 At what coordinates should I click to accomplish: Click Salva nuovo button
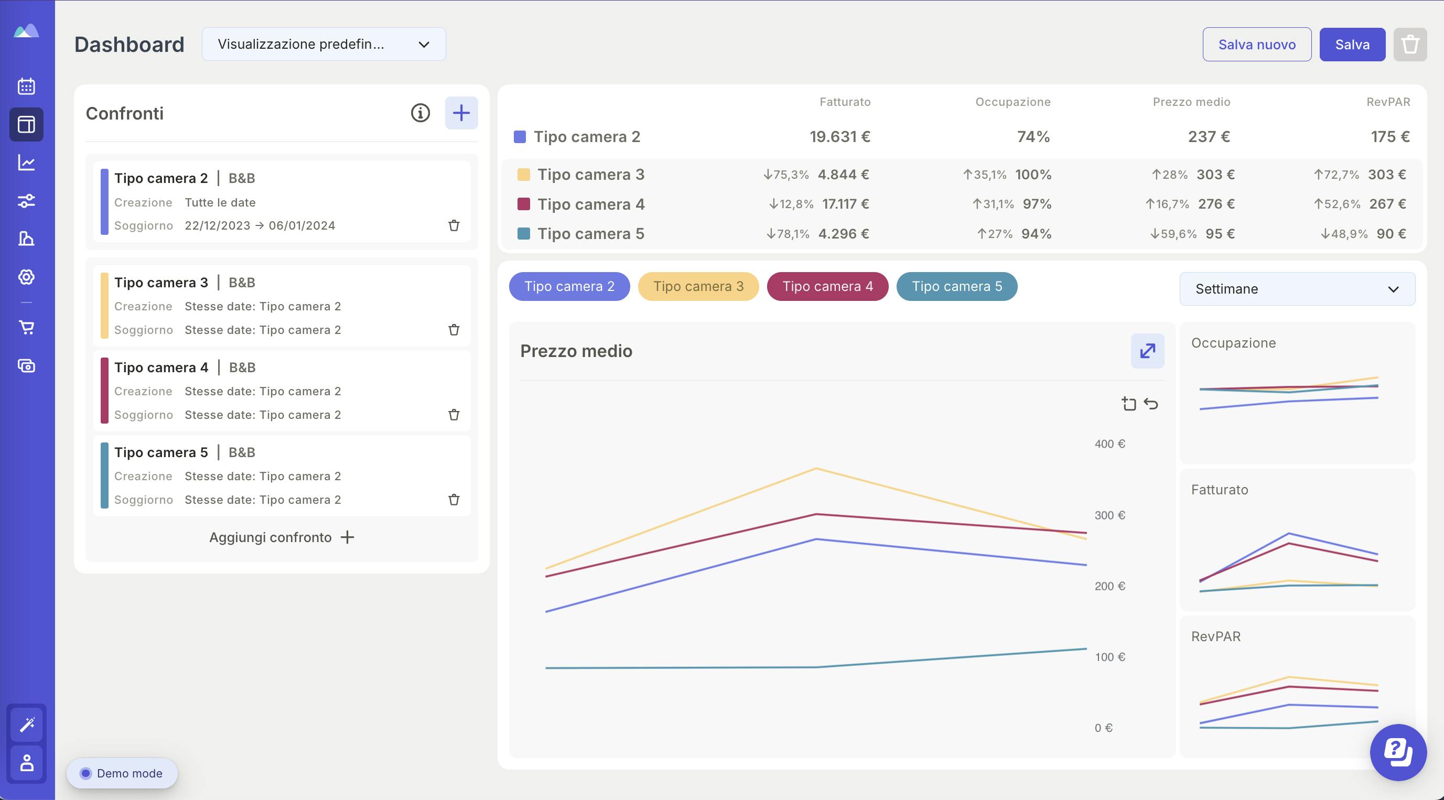(x=1257, y=44)
